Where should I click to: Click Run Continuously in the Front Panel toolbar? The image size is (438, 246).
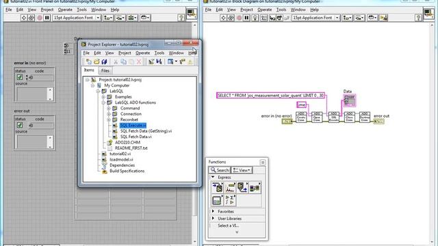31,18
